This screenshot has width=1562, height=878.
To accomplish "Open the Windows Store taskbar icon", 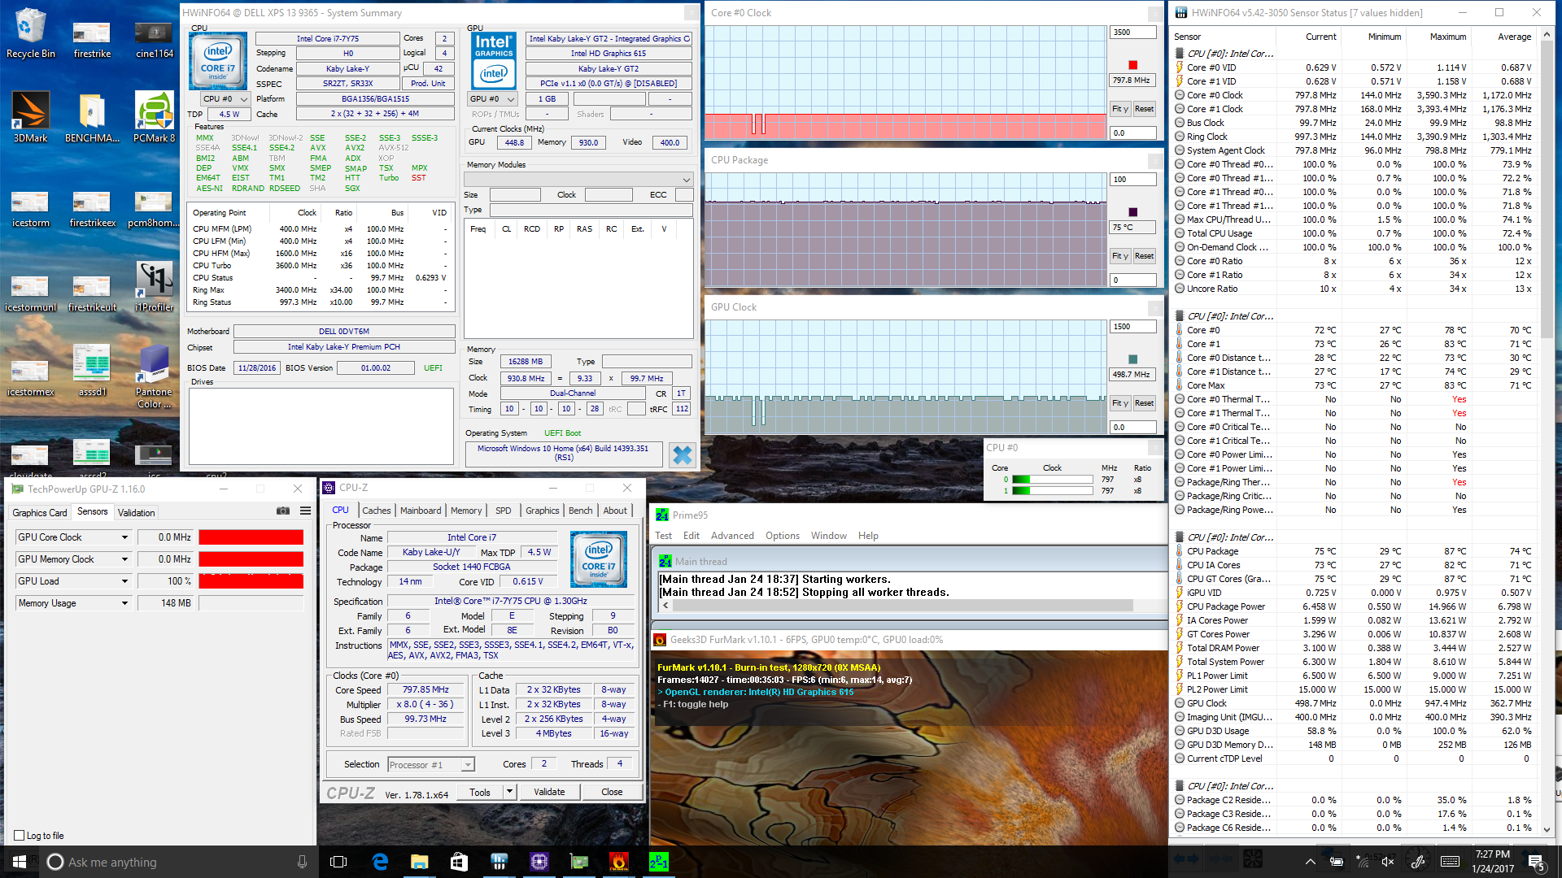I will pos(459,862).
